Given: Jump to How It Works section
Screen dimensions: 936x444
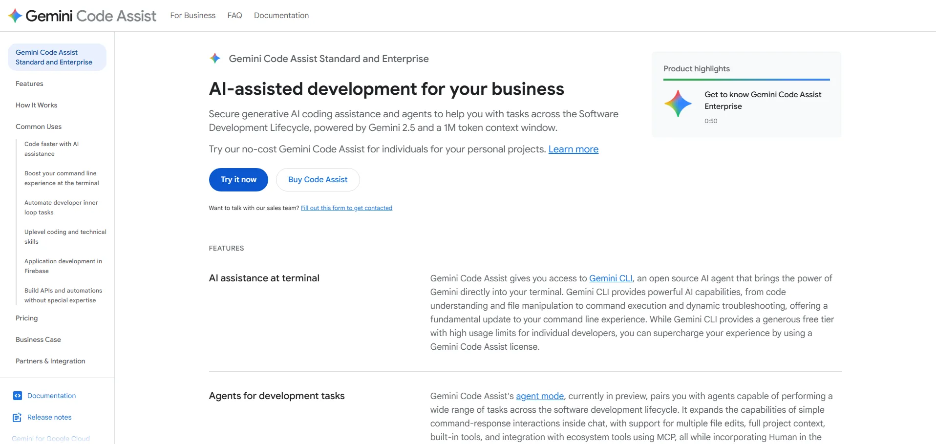Looking at the screenshot, I should 36,105.
